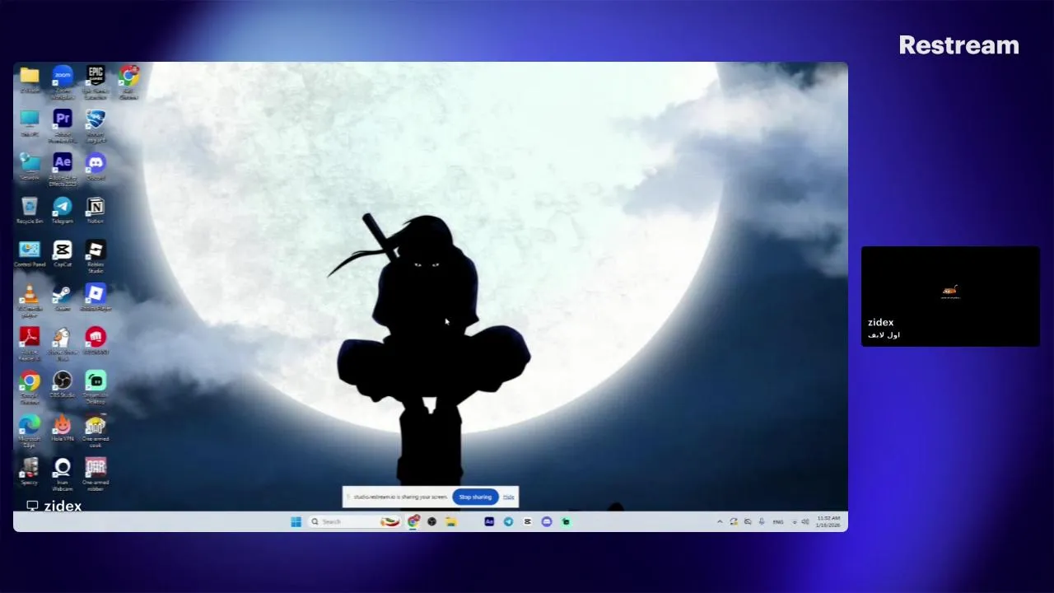Open the Zoom Workplace desktop shortcut

point(63,81)
